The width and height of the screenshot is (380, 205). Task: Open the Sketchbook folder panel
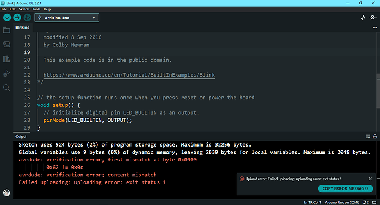7,30
